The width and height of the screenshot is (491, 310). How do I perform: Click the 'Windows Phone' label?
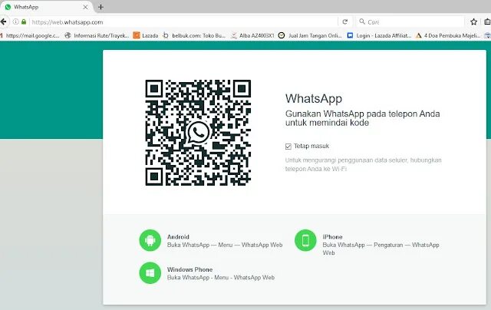pos(189,269)
